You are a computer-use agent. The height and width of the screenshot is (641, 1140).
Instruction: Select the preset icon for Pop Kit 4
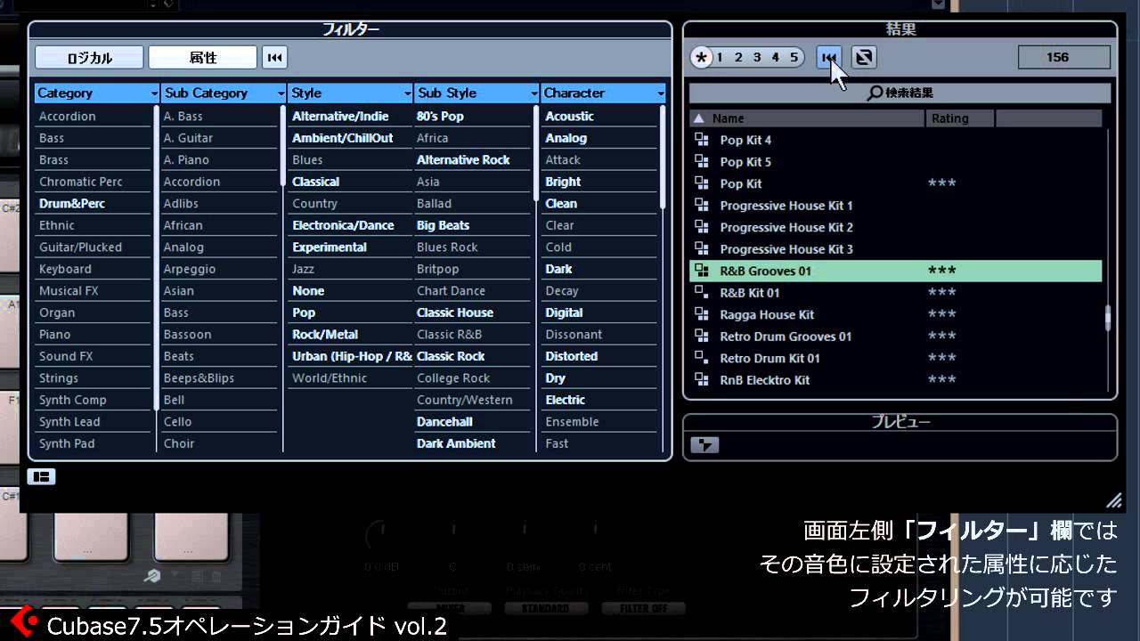(x=702, y=140)
